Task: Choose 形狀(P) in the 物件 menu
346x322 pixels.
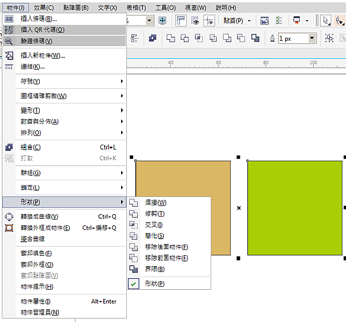Action: [64, 202]
